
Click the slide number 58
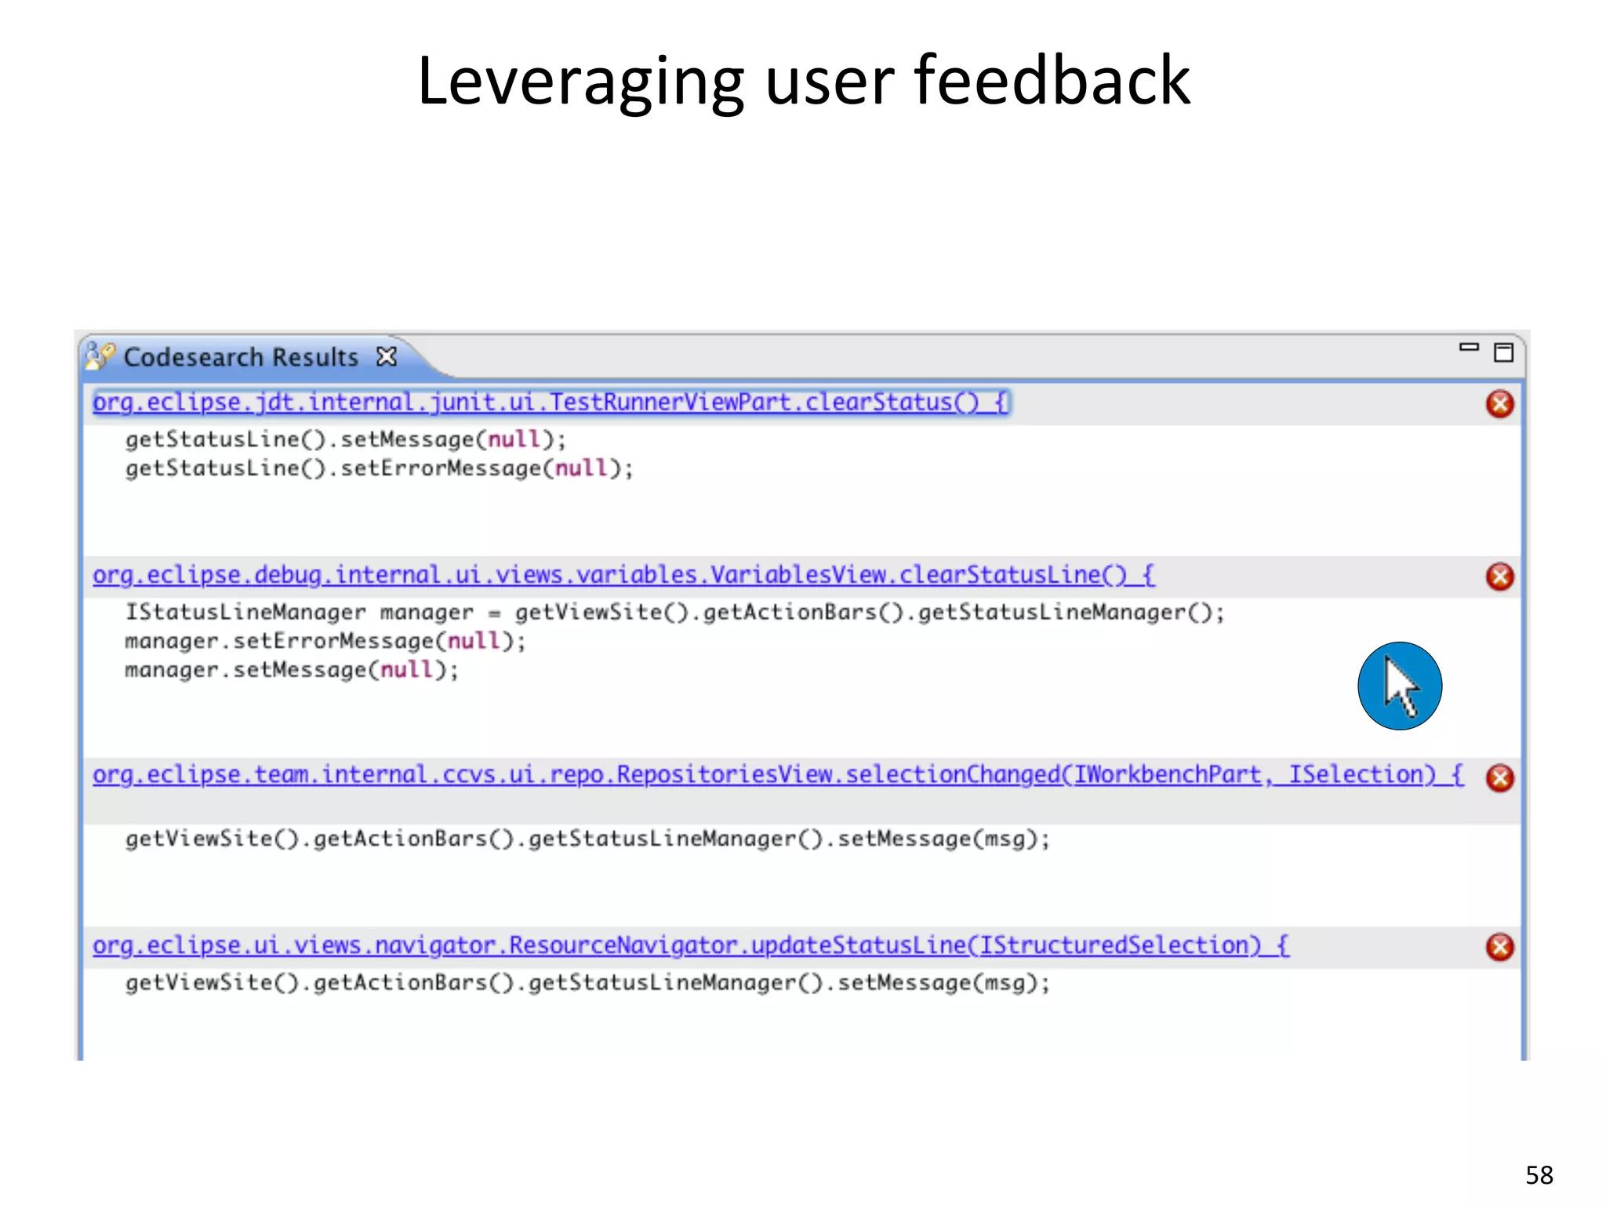[x=1539, y=1175]
